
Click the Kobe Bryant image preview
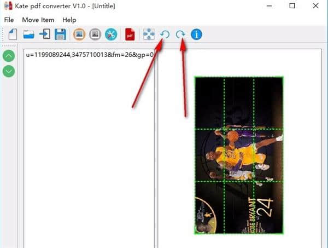[239, 155]
